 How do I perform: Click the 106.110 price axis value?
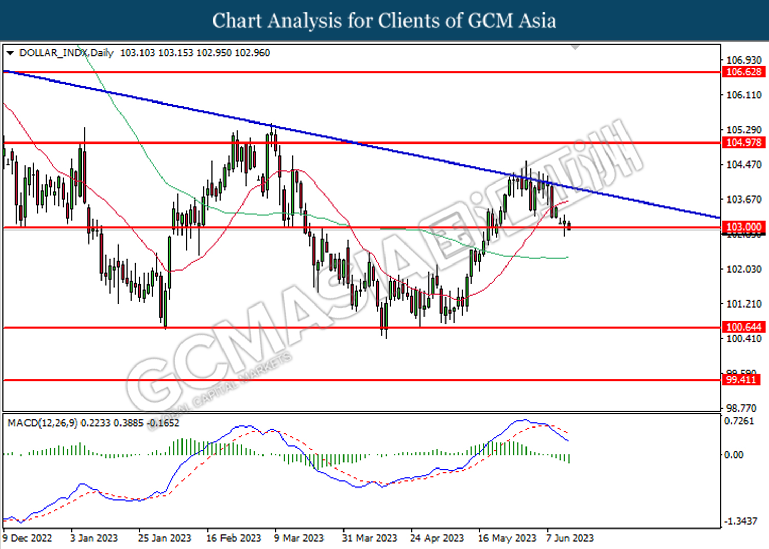(x=744, y=95)
